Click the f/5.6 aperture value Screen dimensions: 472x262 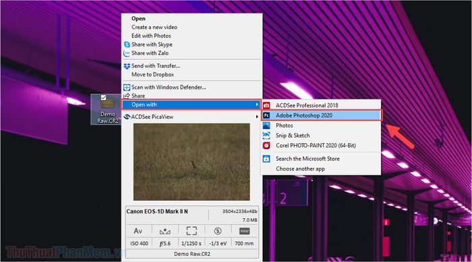point(165,244)
